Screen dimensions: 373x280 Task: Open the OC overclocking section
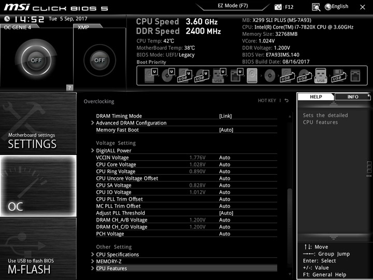click(x=38, y=186)
